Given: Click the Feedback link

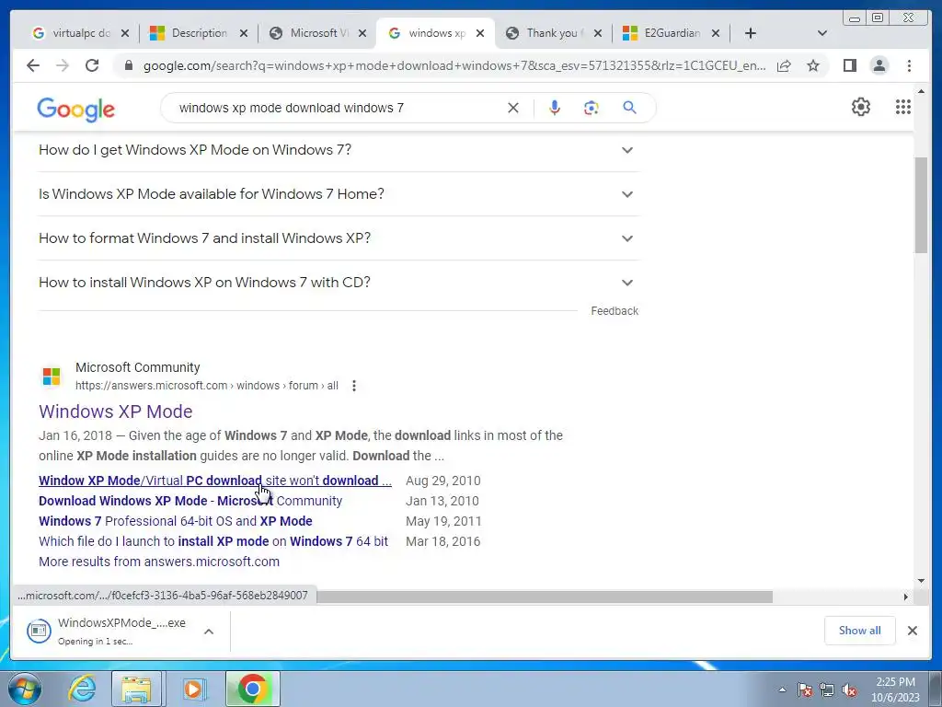Looking at the screenshot, I should click(x=614, y=311).
